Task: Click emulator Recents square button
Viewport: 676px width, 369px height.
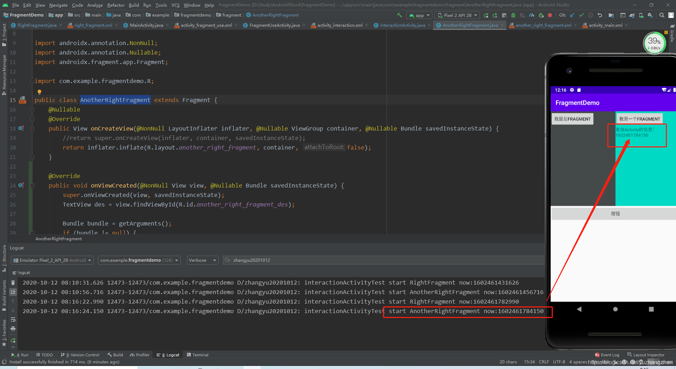Action: (651, 309)
